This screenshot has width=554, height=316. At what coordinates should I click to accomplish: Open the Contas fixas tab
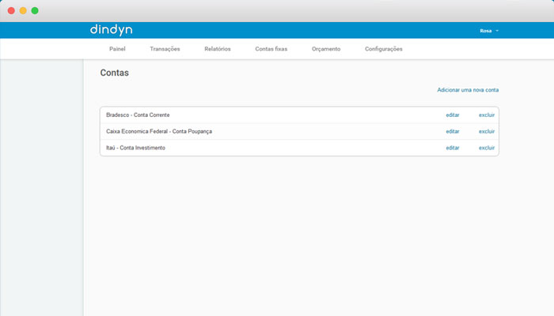point(271,49)
